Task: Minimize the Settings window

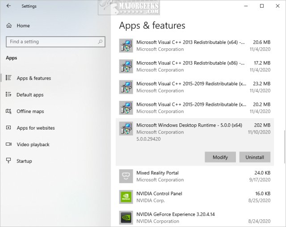Action: pyautogui.click(x=246, y=6)
